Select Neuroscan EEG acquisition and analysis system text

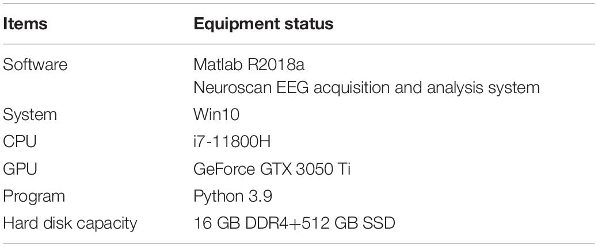(366, 88)
